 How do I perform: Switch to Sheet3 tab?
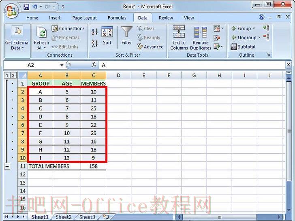click(87, 217)
